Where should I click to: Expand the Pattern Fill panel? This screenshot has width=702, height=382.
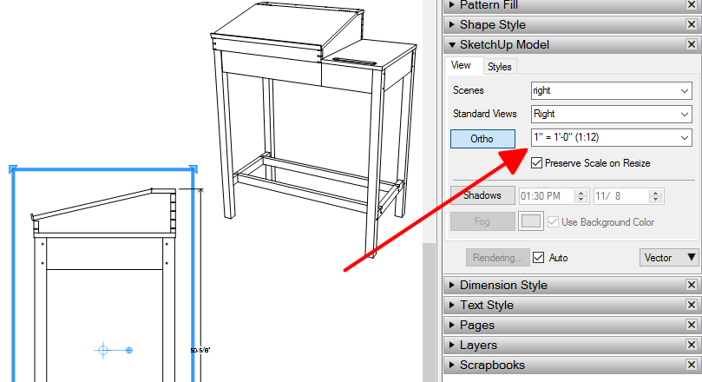(452, 5)
